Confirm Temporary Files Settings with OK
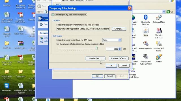 [x=111, y=66]
